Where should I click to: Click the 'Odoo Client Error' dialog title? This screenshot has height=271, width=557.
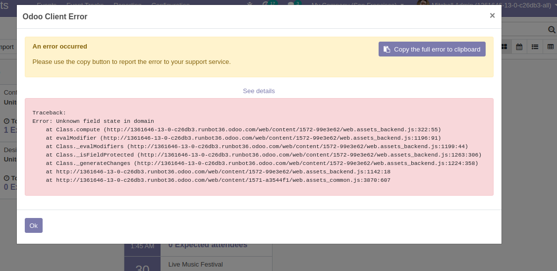[x=55, y=17]
